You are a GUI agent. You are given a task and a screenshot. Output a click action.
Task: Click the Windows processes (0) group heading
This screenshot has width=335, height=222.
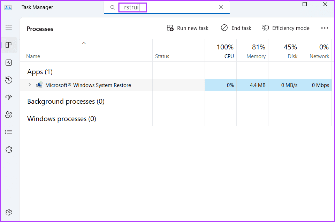[62, 119]
